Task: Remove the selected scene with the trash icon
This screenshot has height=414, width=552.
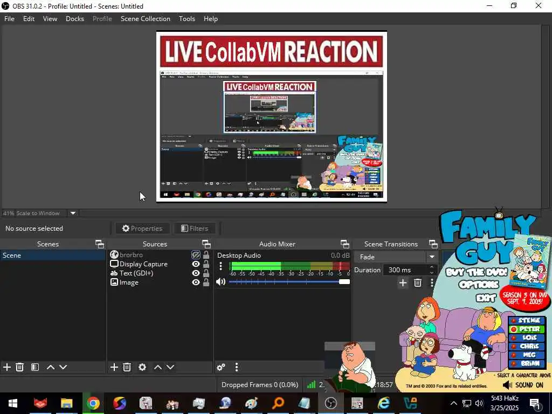Action: pos(20,367)
